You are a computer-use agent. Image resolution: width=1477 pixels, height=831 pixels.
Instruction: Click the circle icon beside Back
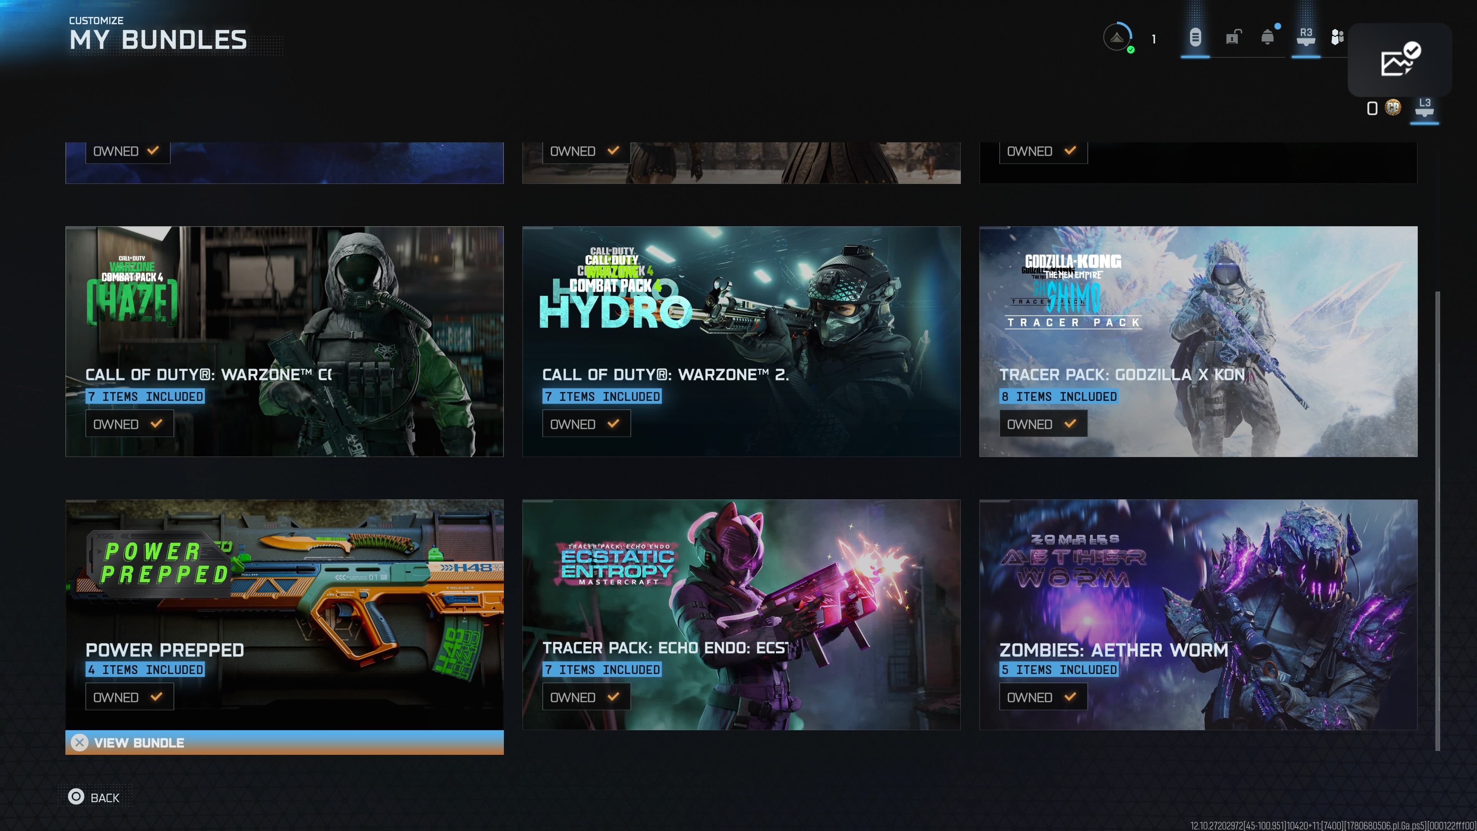pos(76,797)
